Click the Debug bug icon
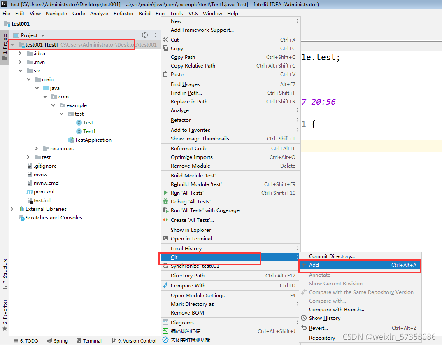The width and height of the screenshot is (442, 345). click(x=165, y=201)
